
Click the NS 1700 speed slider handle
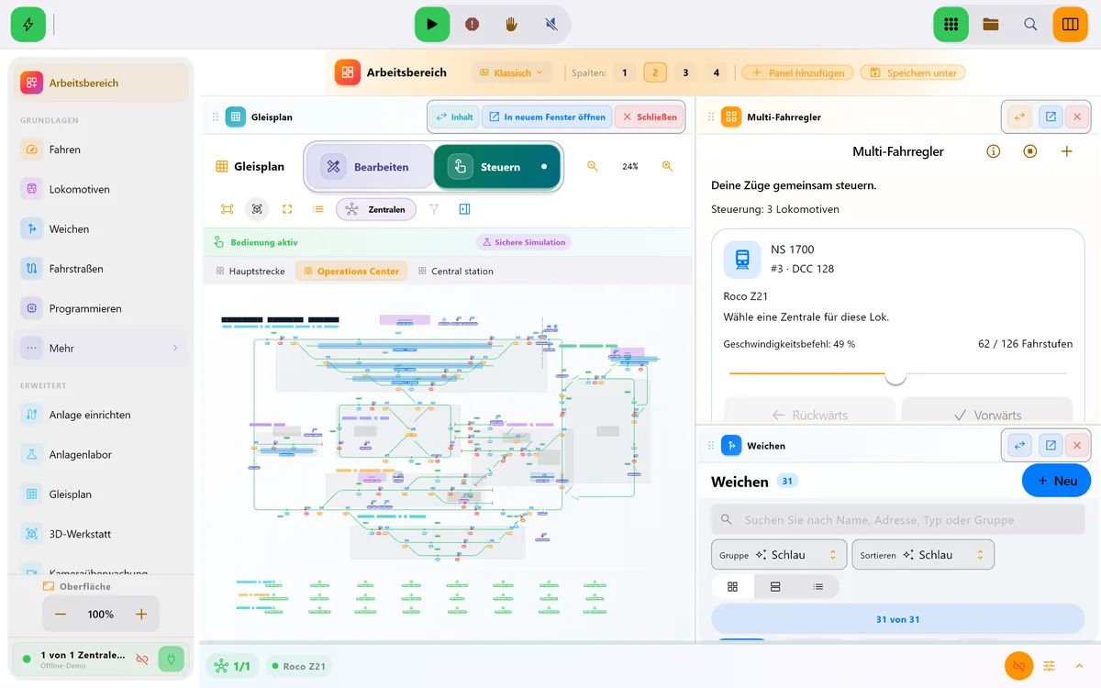(895, 374)
